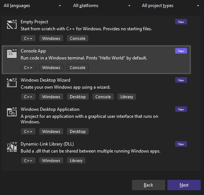The width and height of the screenshot is (204, 195).
Task: Click the Next button
Action: pos(184,185)
